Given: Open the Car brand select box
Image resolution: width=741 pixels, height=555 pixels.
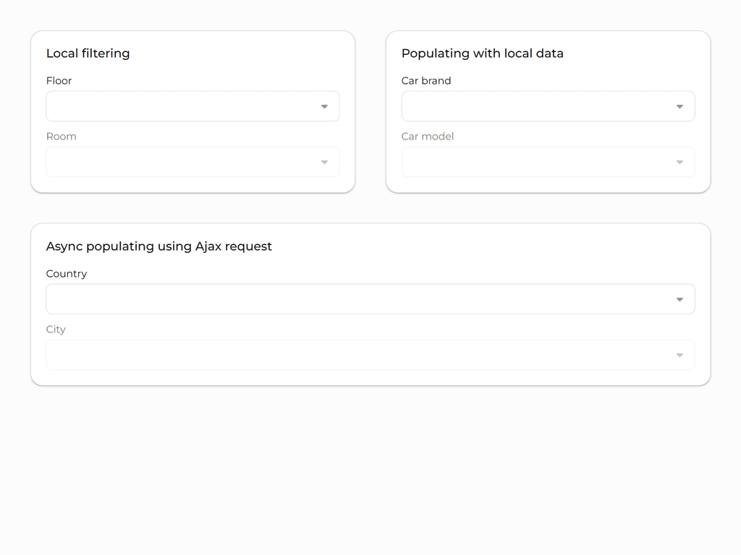Looking at the screenshot, I should click(x=535, y=106).
